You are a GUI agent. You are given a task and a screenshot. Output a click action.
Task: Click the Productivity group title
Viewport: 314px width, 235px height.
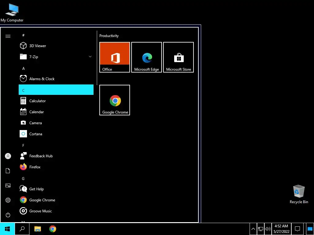(x=109, y=36)
